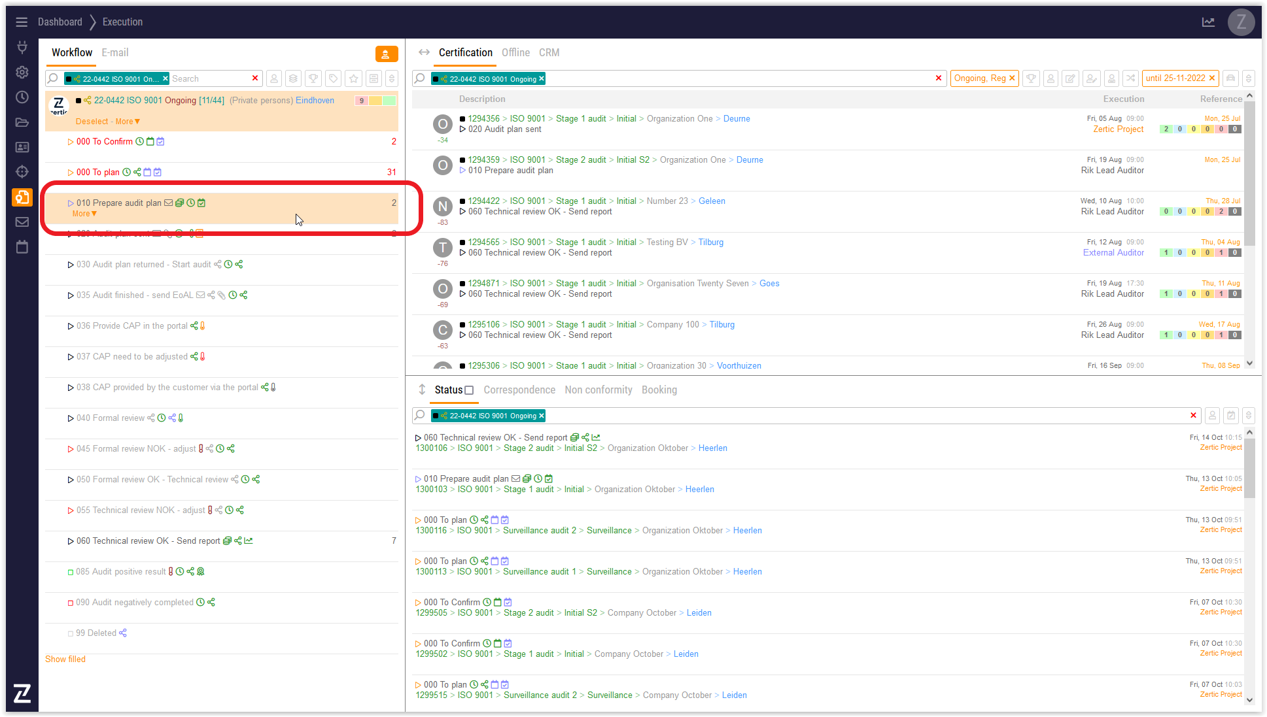Toggle the Status checkbox

pos(469,390)
